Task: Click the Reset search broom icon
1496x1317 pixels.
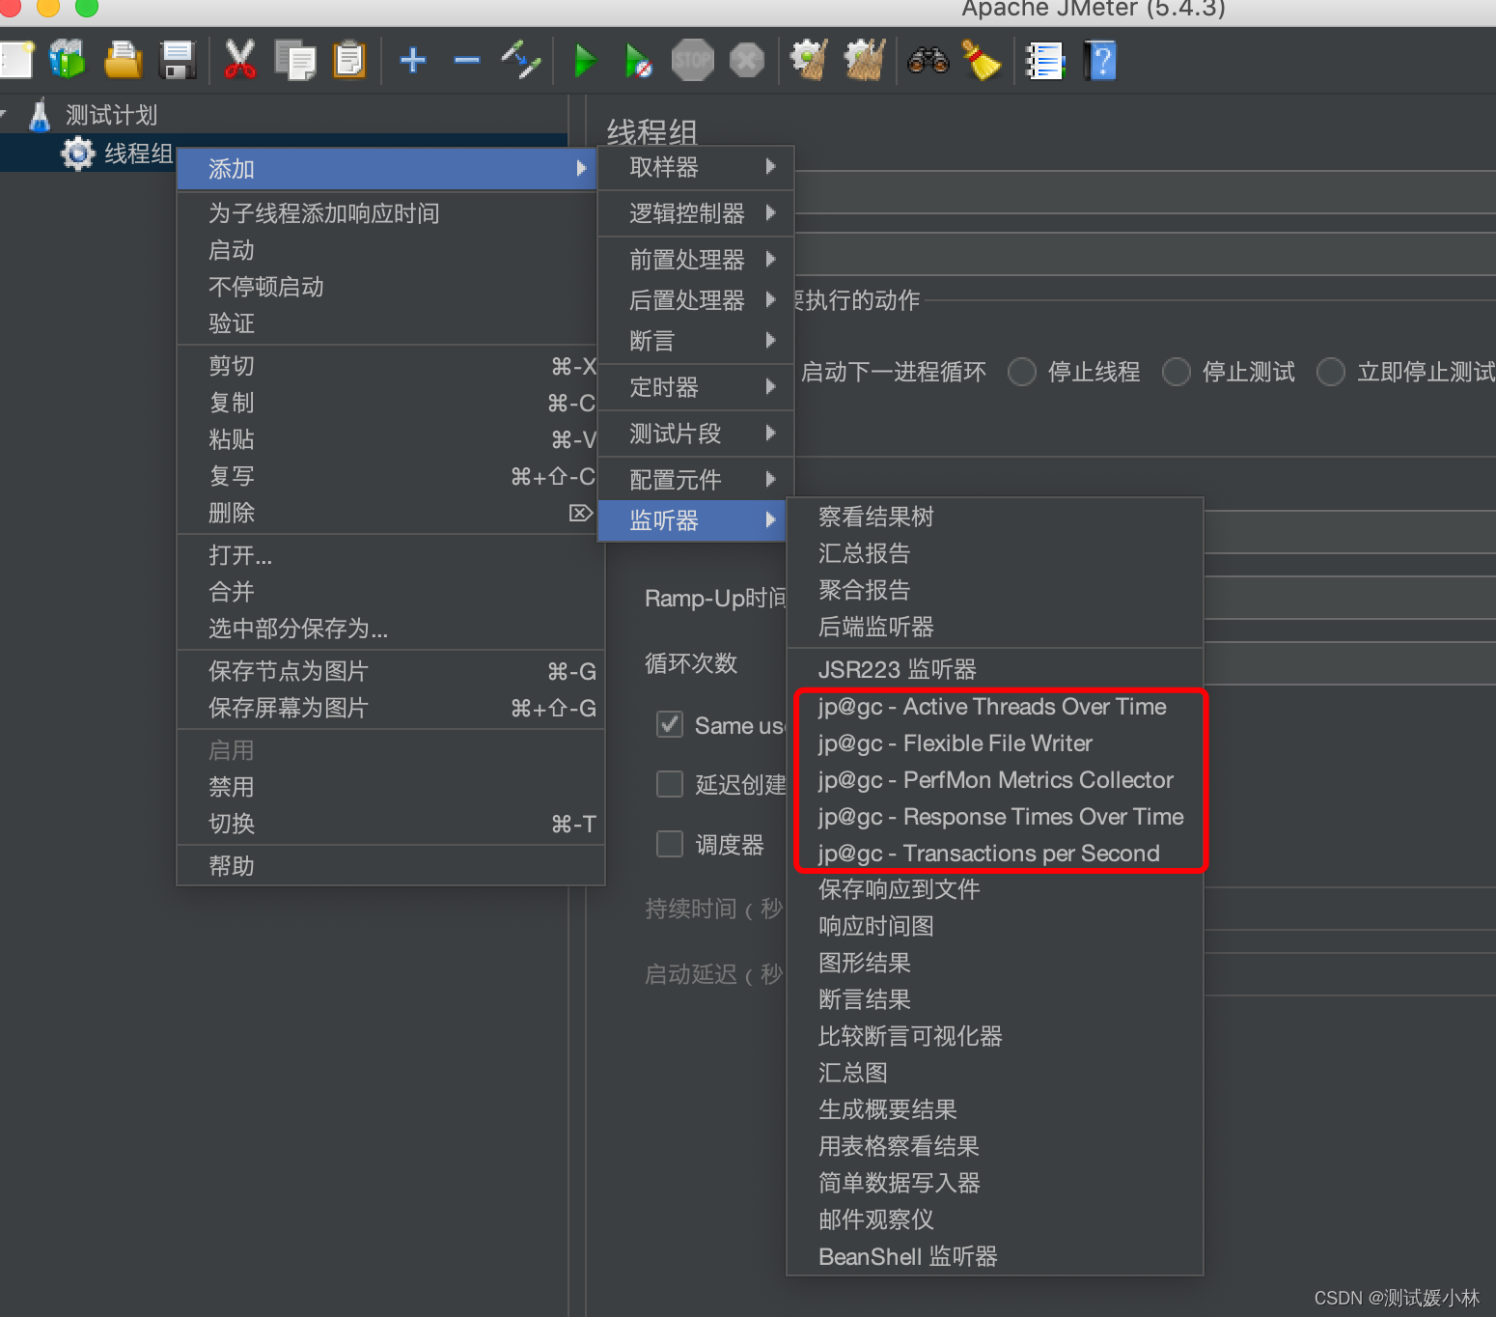Action: point(982,60)
